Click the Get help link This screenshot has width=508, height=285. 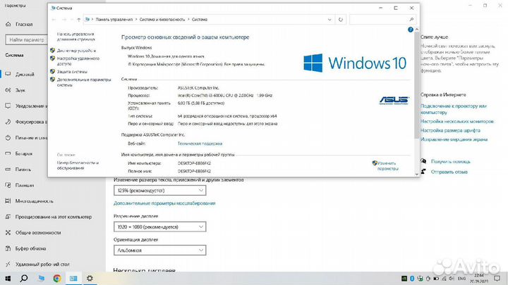pyautogui.click(x=450, y=162)
